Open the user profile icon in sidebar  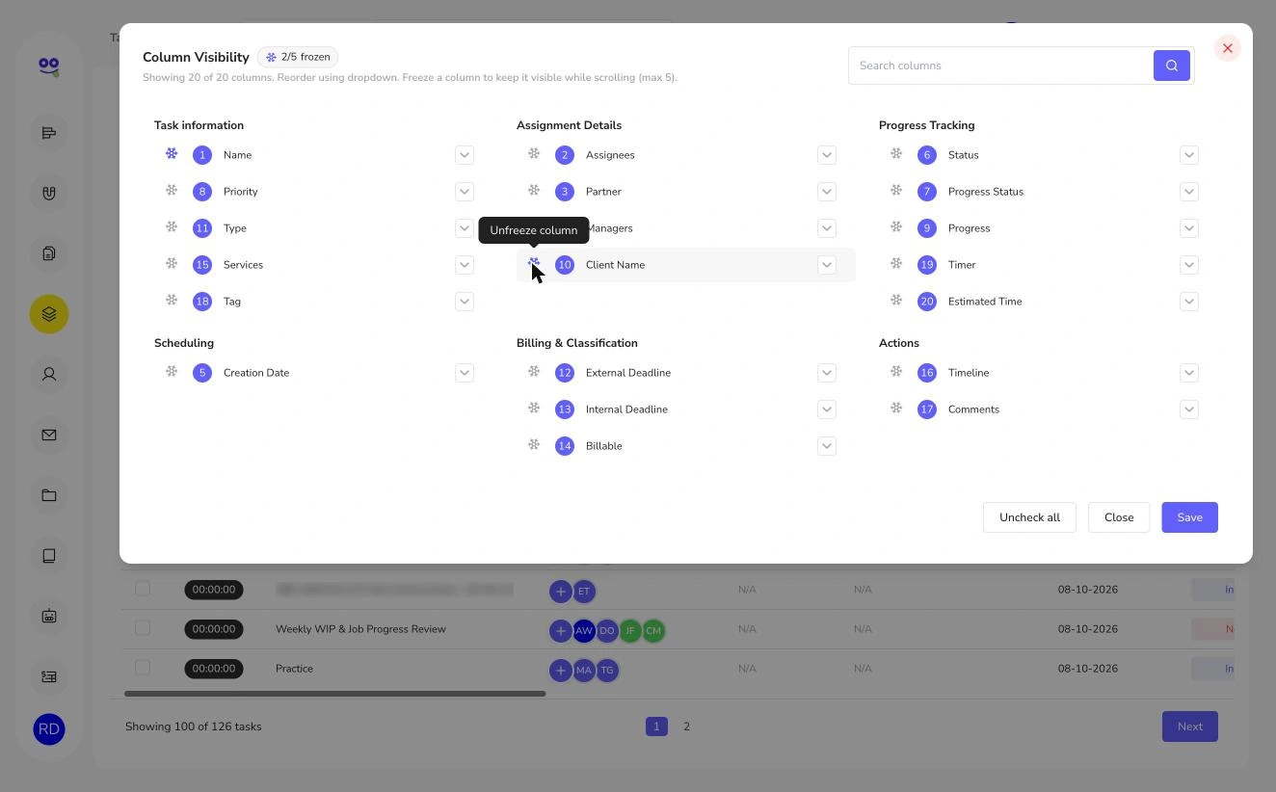pyautogui.click(x=49, y=374)
